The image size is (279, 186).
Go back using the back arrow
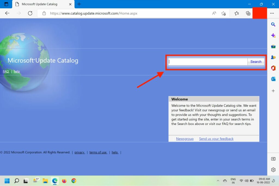pyautogui.click(x=7, y=13)
